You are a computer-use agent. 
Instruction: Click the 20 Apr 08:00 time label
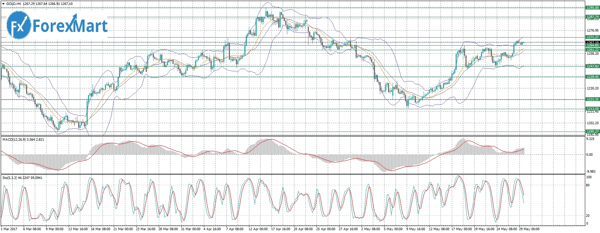click(303, 229)
